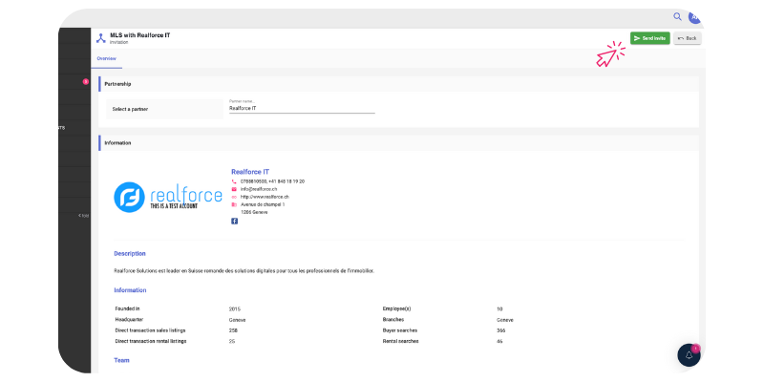The image size is (764, 382).
Task: Click the Buyer searches value 366
Action: 500,330
